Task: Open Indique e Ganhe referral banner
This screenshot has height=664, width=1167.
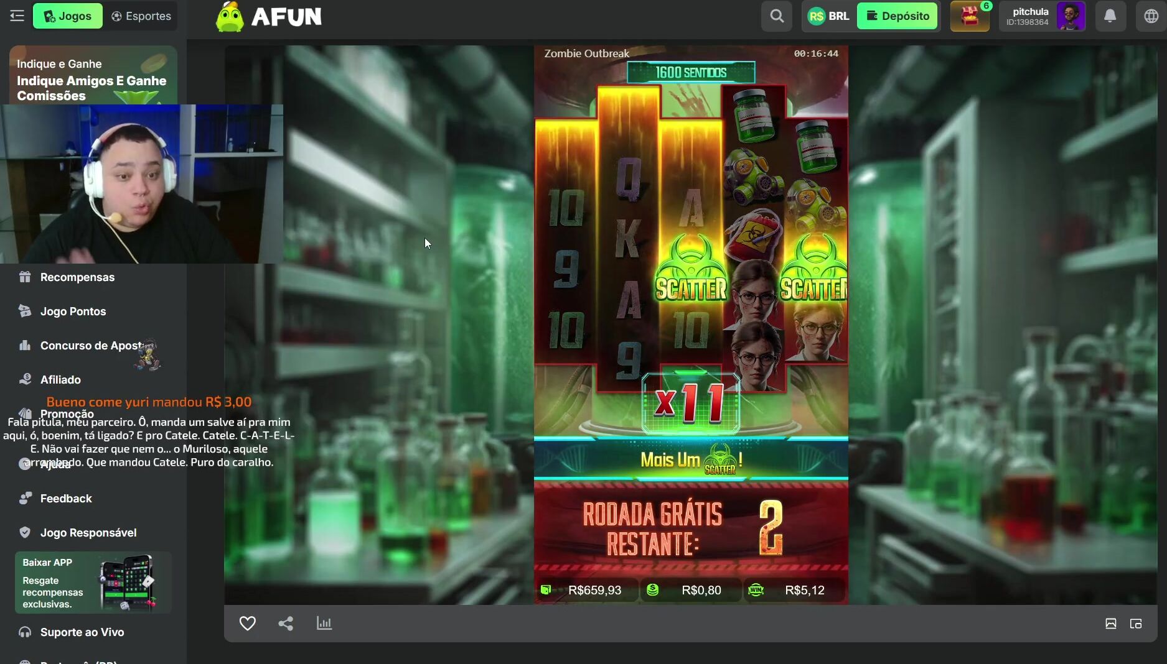Action: (x=93, y=75)
